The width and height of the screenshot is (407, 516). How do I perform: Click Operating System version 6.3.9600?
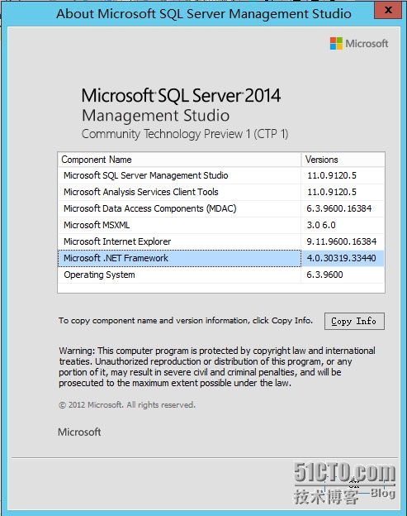[324, 275]
